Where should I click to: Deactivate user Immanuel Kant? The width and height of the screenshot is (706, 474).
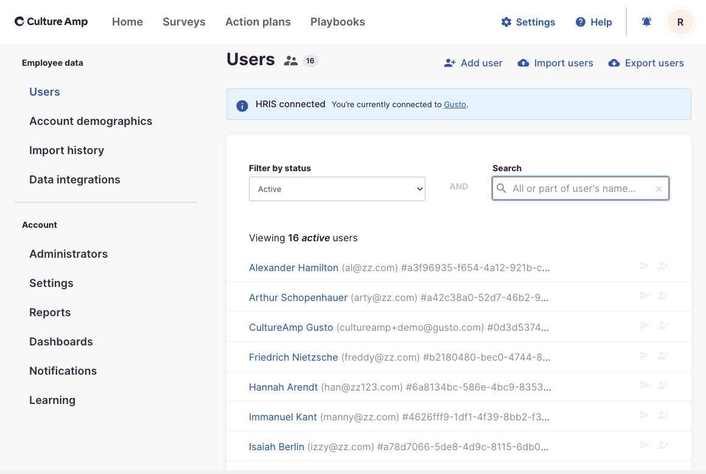pos(663,415)
